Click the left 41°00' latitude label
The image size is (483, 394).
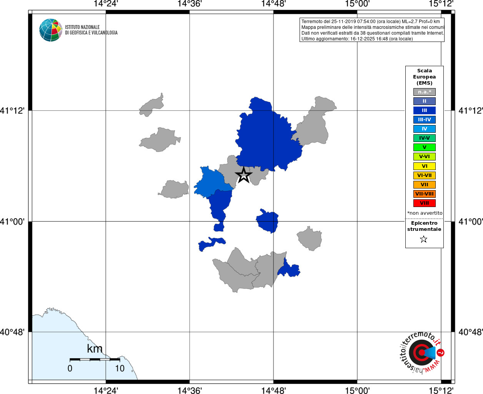coord(12,222)
